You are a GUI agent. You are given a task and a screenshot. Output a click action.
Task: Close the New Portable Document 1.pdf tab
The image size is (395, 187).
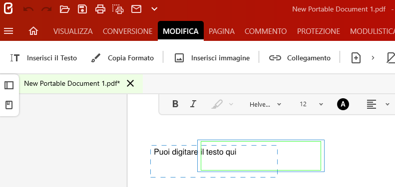point(130,83)
